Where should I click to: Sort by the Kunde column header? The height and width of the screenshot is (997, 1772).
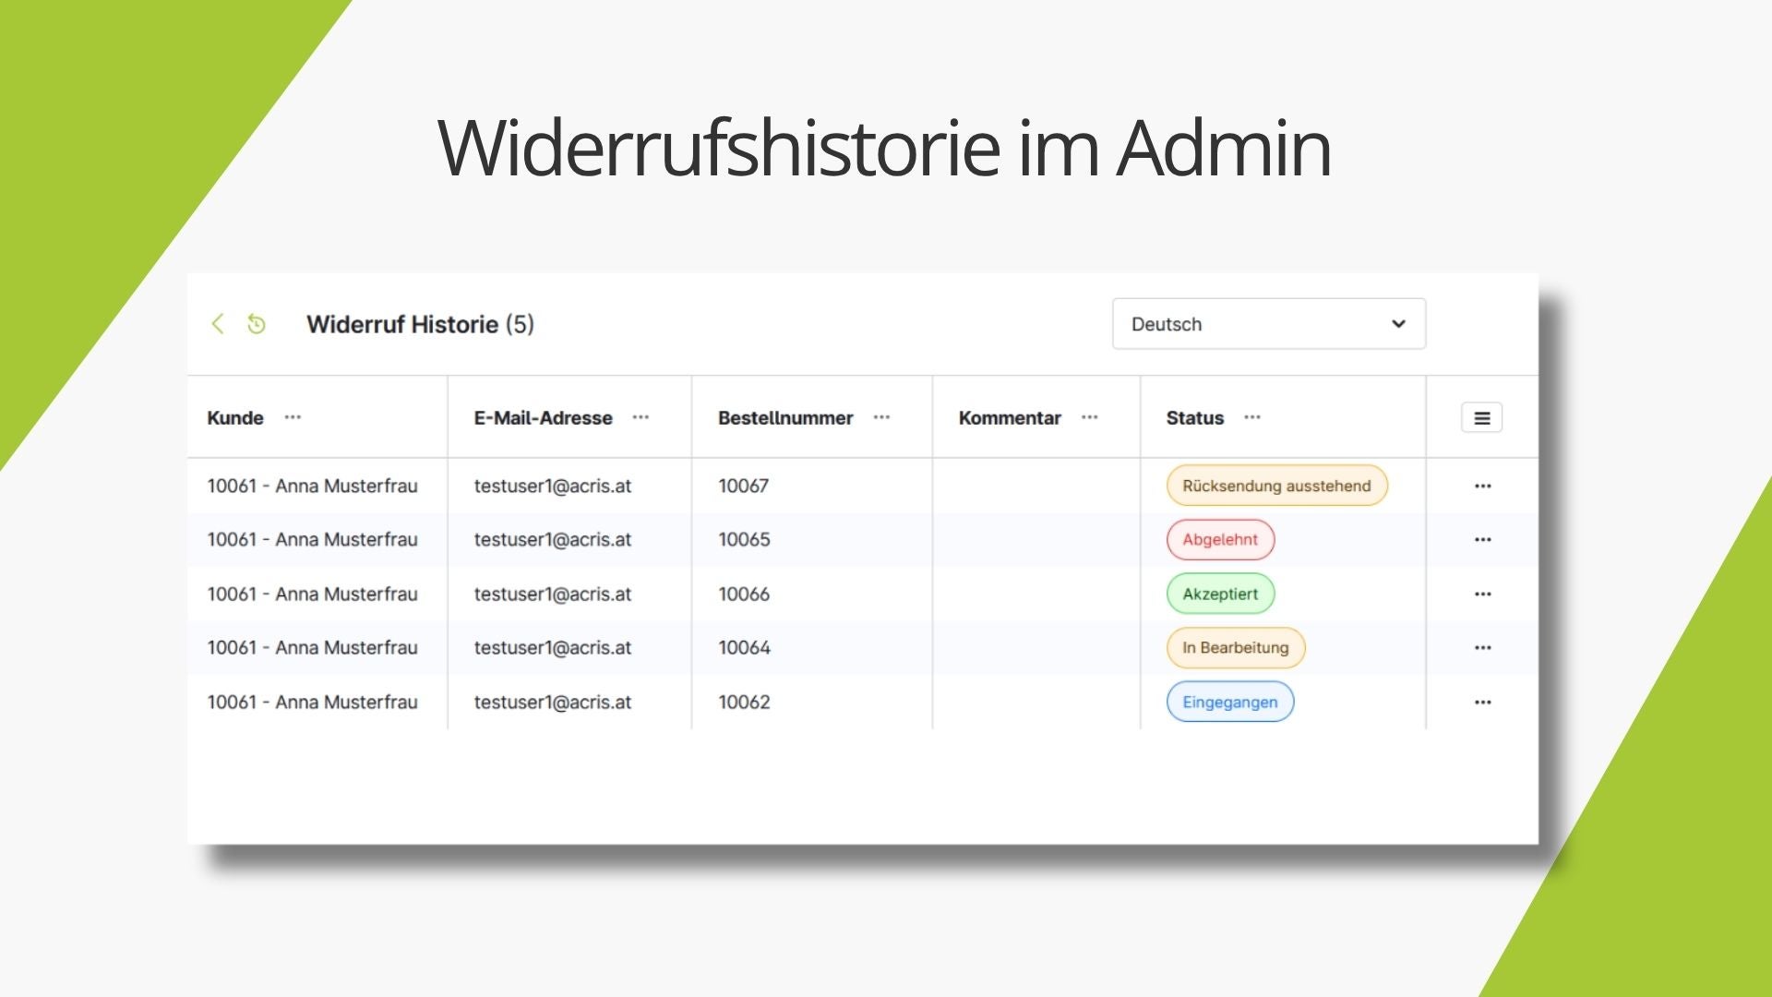(235, 418)
